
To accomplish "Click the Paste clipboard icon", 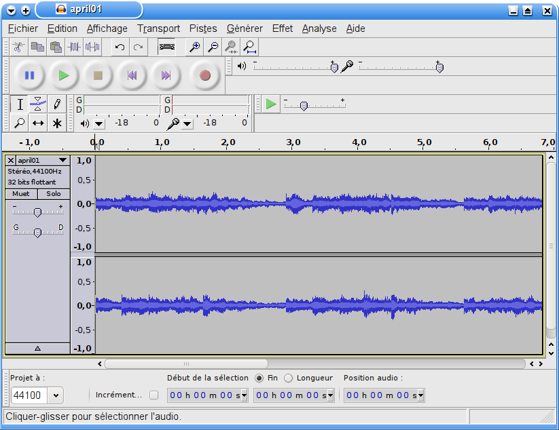I will tap(56, 47).
